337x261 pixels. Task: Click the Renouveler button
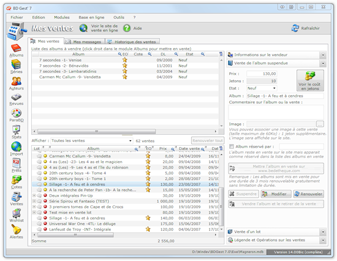[x=309, y=194]
